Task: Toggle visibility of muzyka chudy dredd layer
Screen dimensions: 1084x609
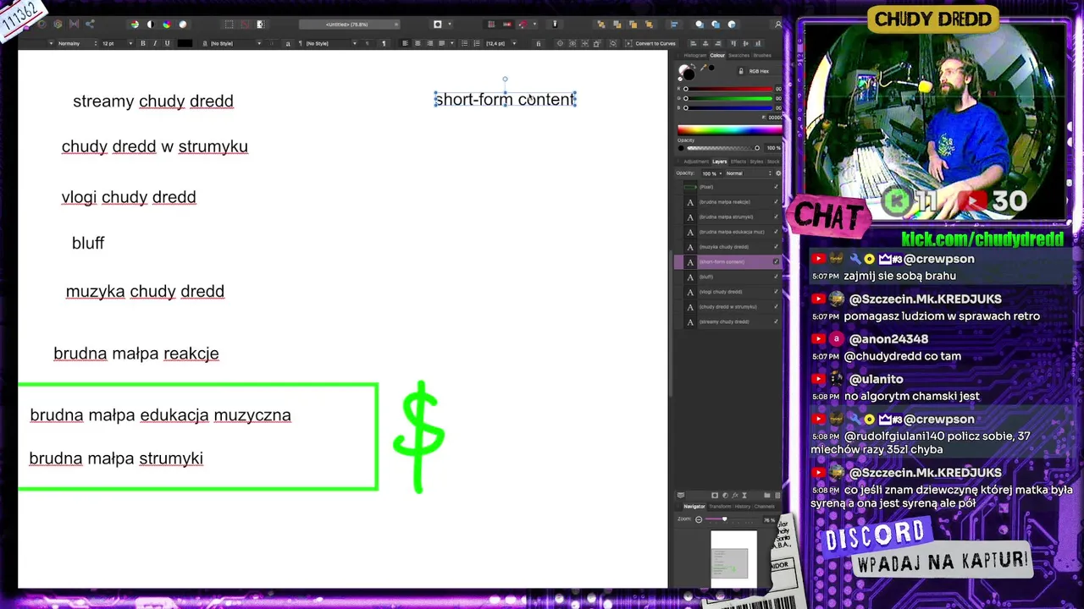Action: click(x=776, y=247)
